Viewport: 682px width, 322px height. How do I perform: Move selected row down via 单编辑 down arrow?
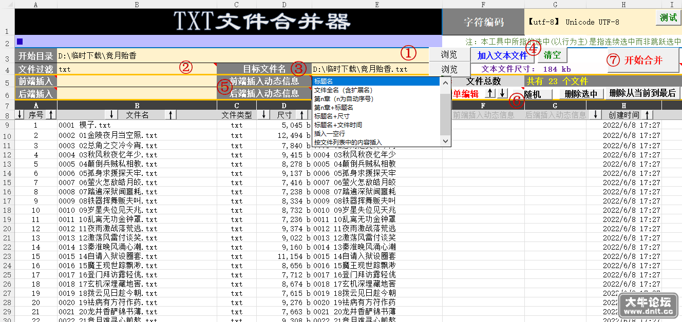pyautogui.click(x=502, y=93)
